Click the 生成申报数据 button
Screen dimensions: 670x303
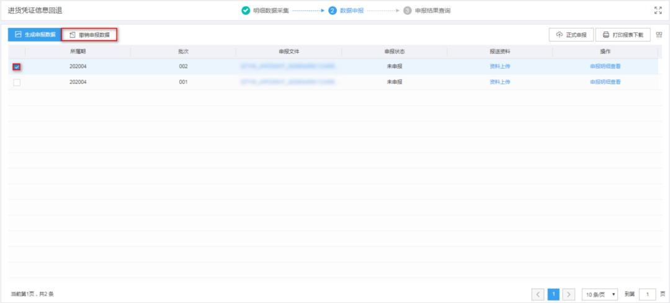(35, 35)
